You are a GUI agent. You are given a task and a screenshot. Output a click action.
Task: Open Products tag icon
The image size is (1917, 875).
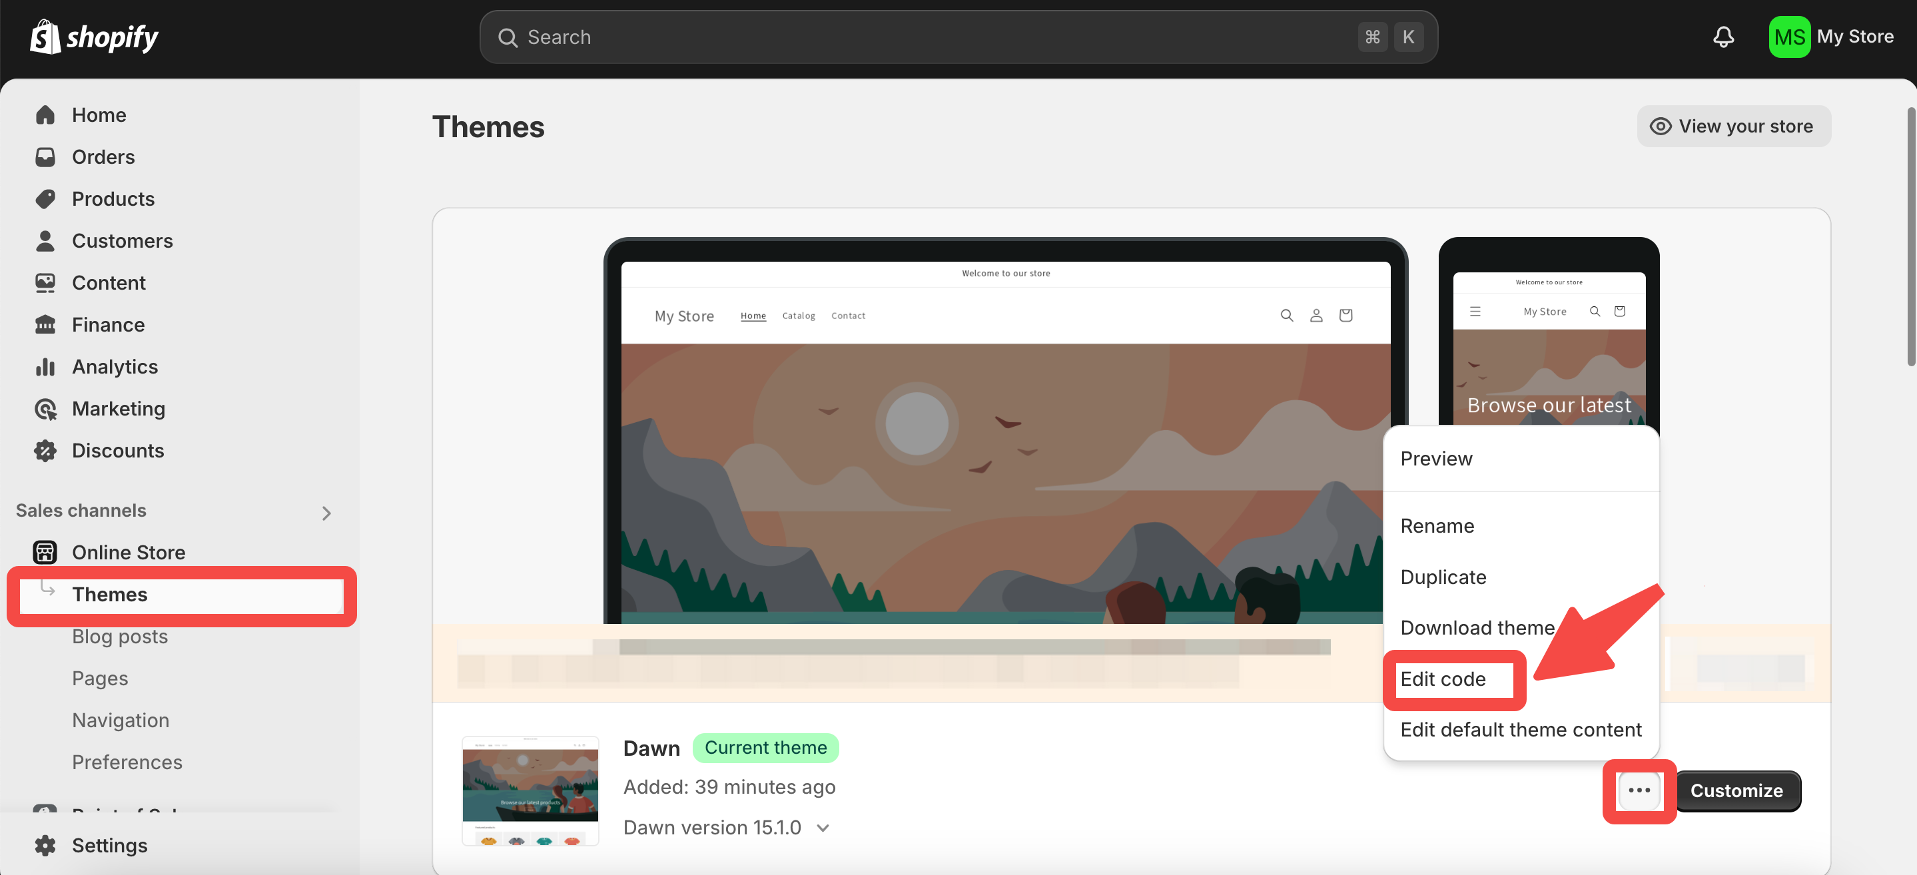(45, 198)
